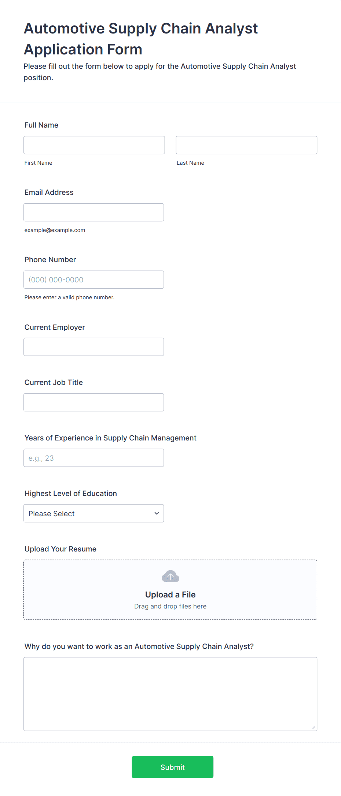Click into the Email Address field
The height and width of the screenshot is (796, 341).
(94, 212)
